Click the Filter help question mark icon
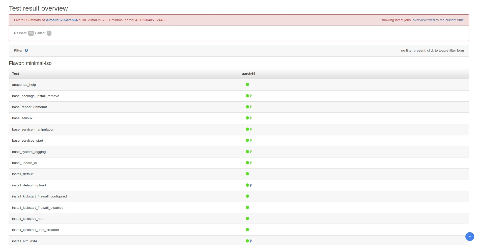 coord(26,51)
